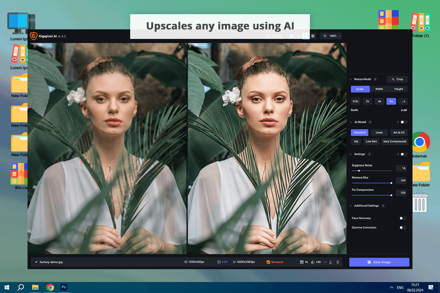Collapse the Resize Mode section
Screen dimensions: 440x293
tap(351, 79)
